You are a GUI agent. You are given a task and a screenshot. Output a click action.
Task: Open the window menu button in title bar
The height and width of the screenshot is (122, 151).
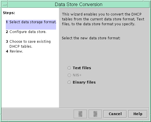pyautogui.click(x=5, y=5)
